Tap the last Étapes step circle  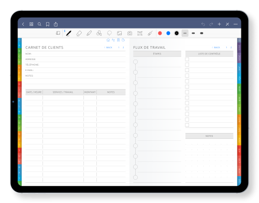pyautogui.click(x=136, y=177)
